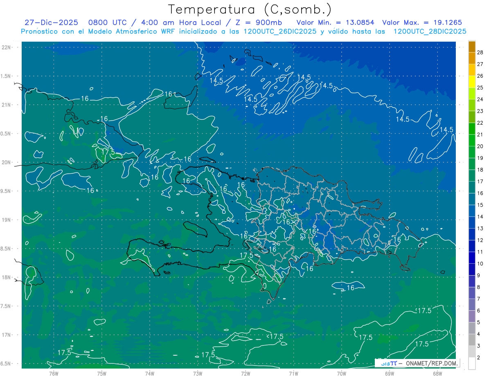The width and height of the screenshot is (491, 379).
Task: Click the '70W' longitude axis label
Action: click(x=342, y=373)
